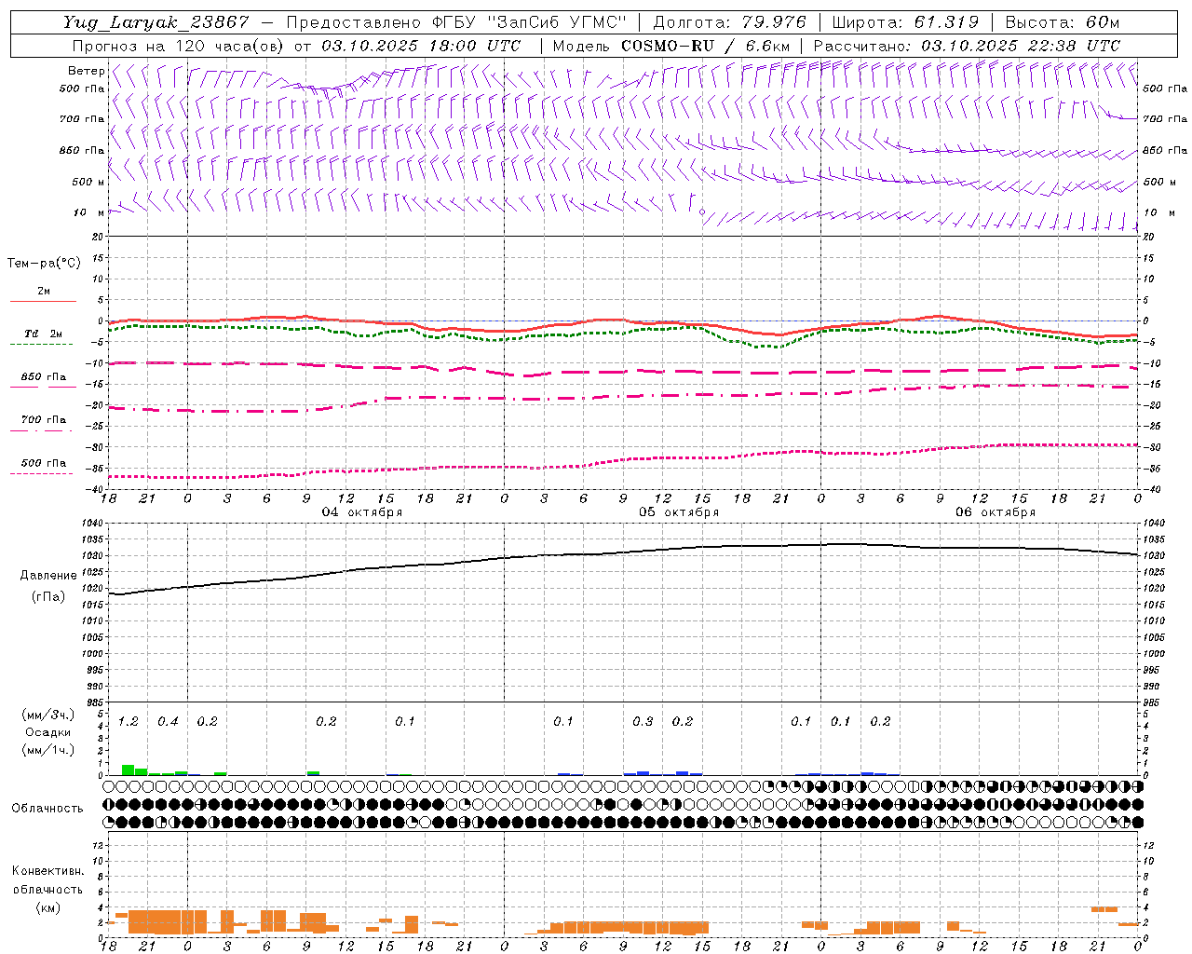This screenshot has width=1192, height=954.
Task: Click the 1.2 precipitation amount value
Action: [129, 721]
